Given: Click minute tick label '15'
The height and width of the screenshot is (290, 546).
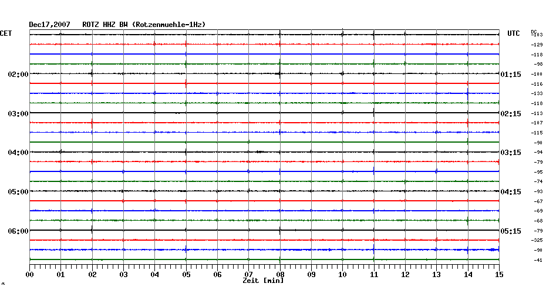Looking at the screenshot, I should point(499,275).
